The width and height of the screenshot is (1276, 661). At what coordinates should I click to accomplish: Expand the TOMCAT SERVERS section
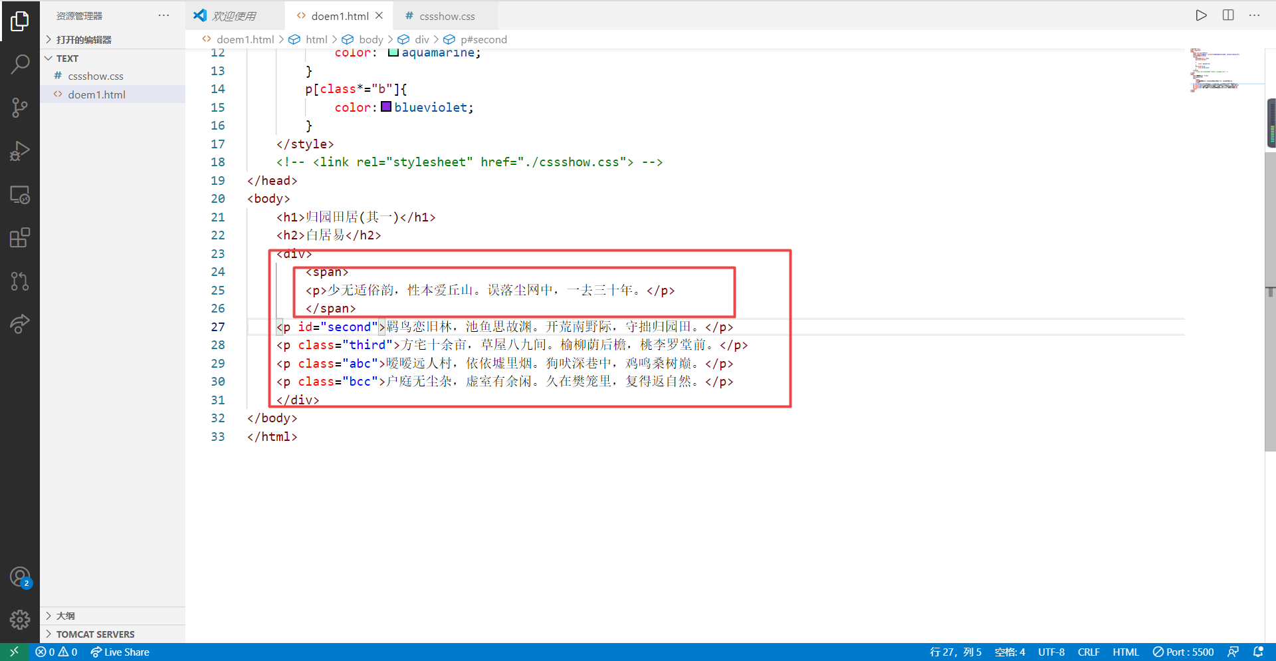coord(112,634)
